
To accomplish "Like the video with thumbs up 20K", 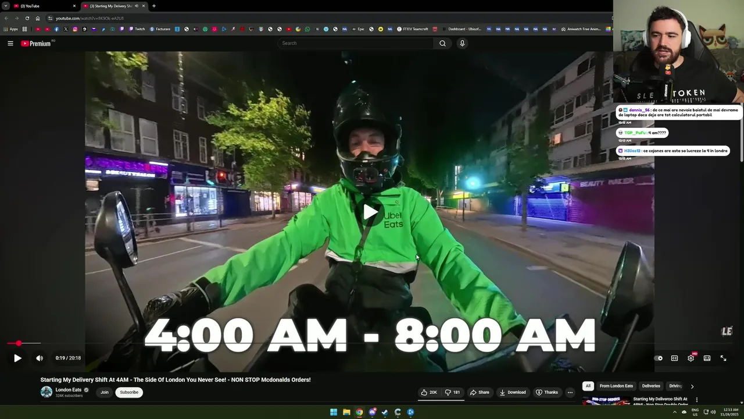I will point(429,392).
